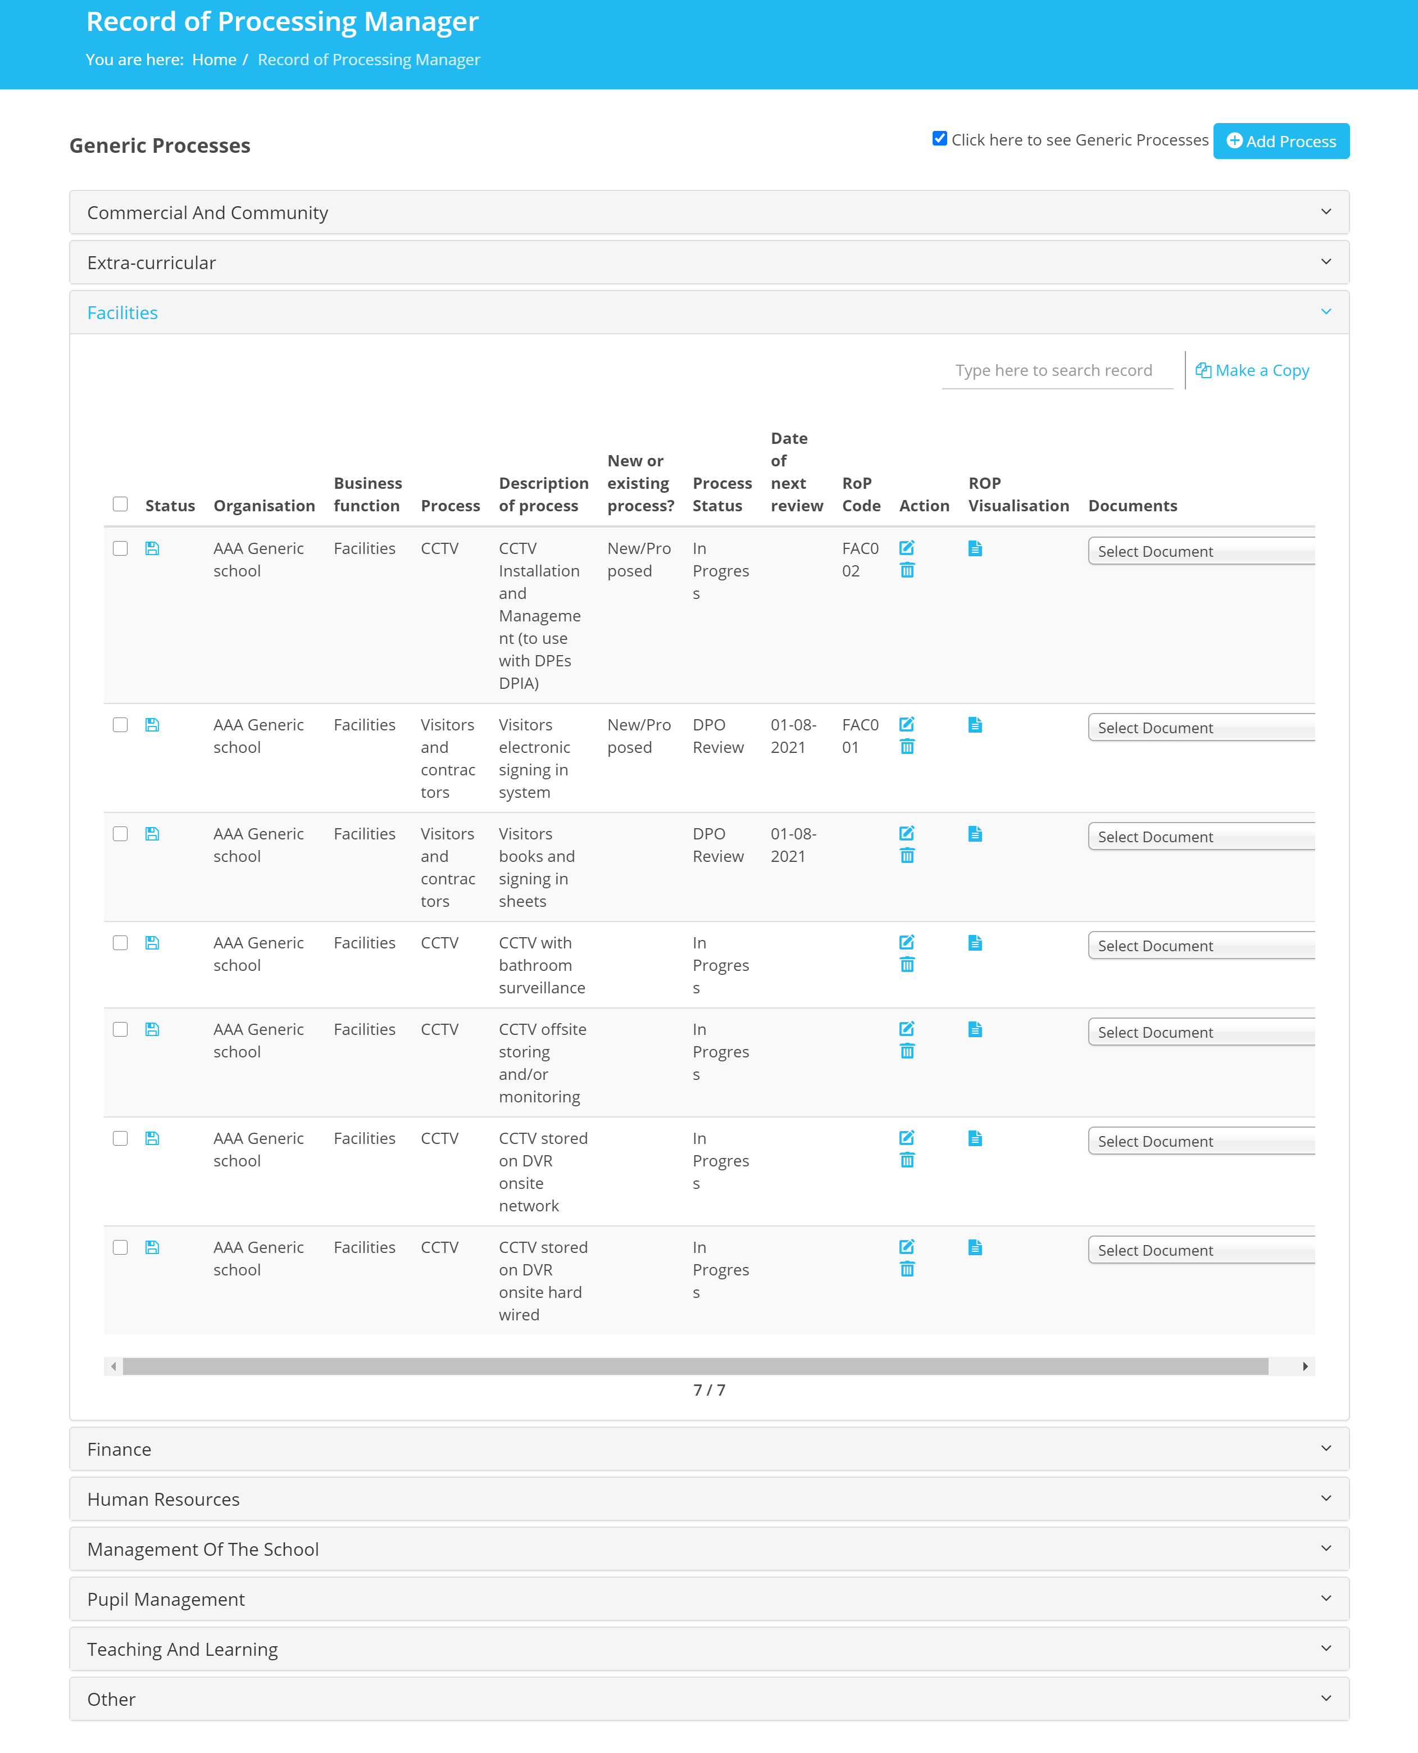Viewport: 1418px width, 1753px height.
Task: Uncheck the see Generic Processes checkbox
Action: pos(939,138)
